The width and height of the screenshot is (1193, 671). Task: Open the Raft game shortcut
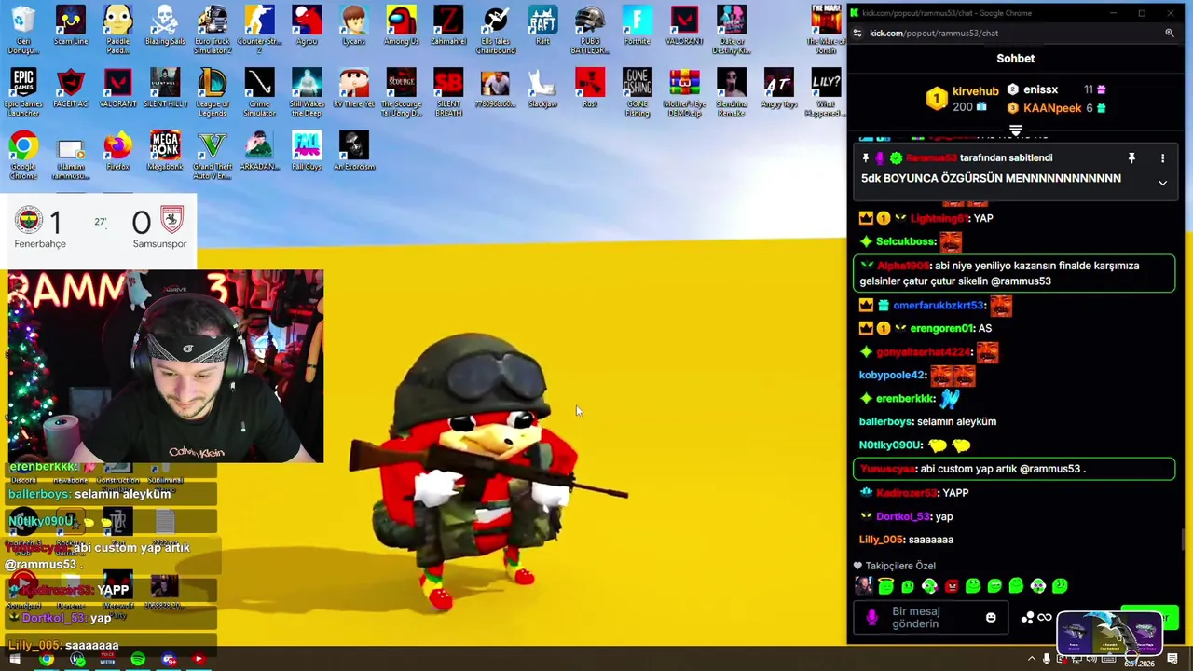[x=542, y=26]
